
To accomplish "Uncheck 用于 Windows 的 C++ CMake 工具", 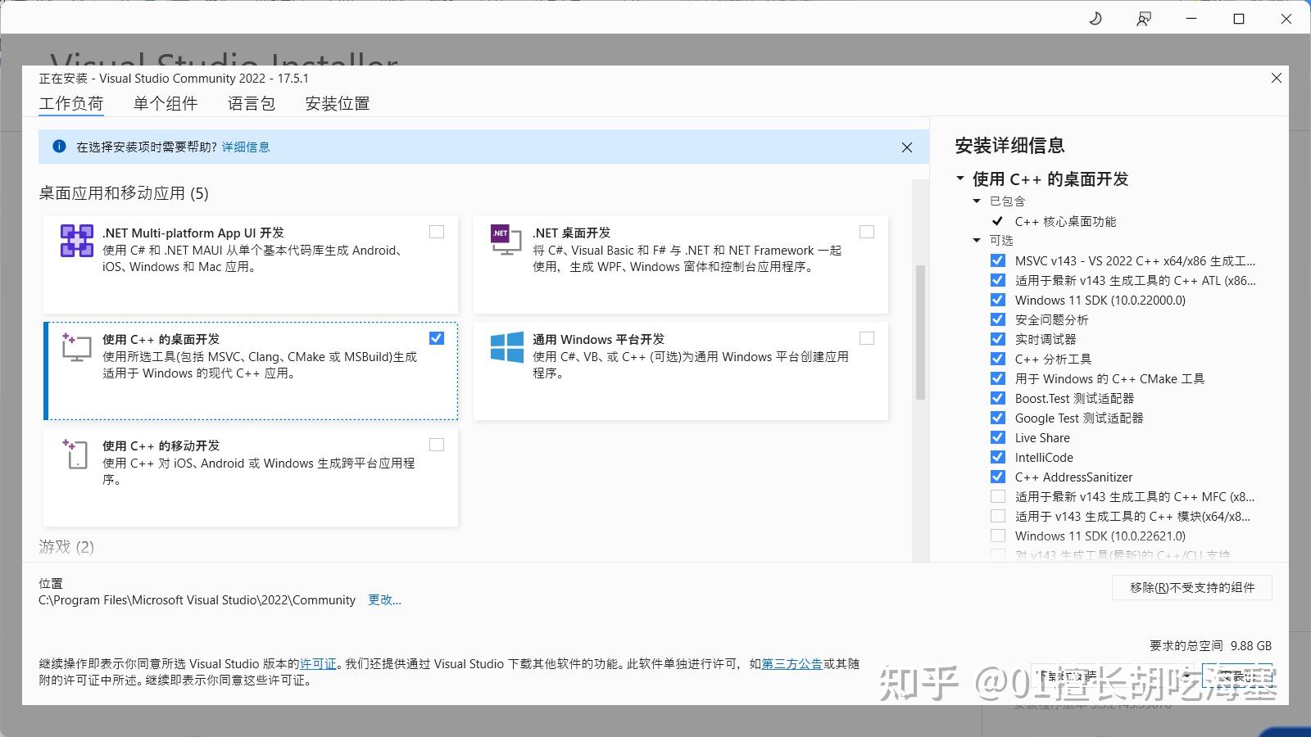I will click(997, 378).
